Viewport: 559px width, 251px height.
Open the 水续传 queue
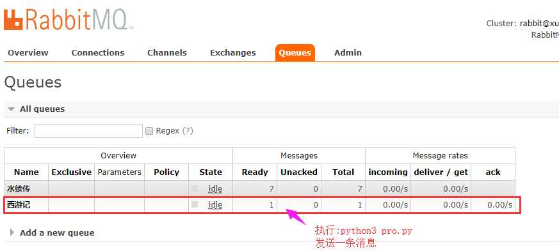pos(19,189)
